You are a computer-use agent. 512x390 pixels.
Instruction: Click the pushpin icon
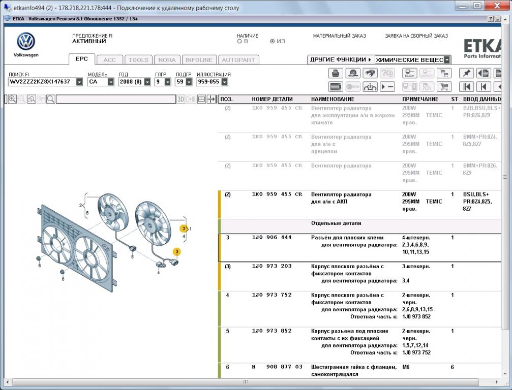[466, 73]
